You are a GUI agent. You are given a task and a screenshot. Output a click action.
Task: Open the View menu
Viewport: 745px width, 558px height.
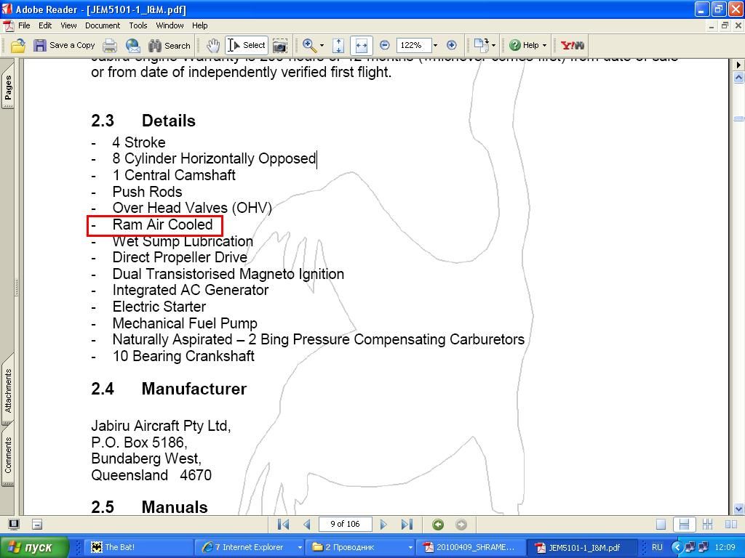tap(68, 25)
